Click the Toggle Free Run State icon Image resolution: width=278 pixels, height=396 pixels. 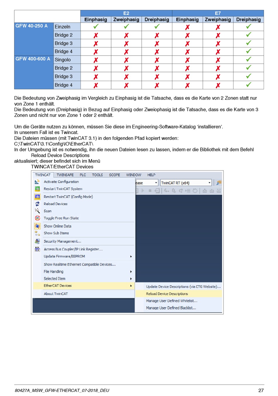pos(37,218)
